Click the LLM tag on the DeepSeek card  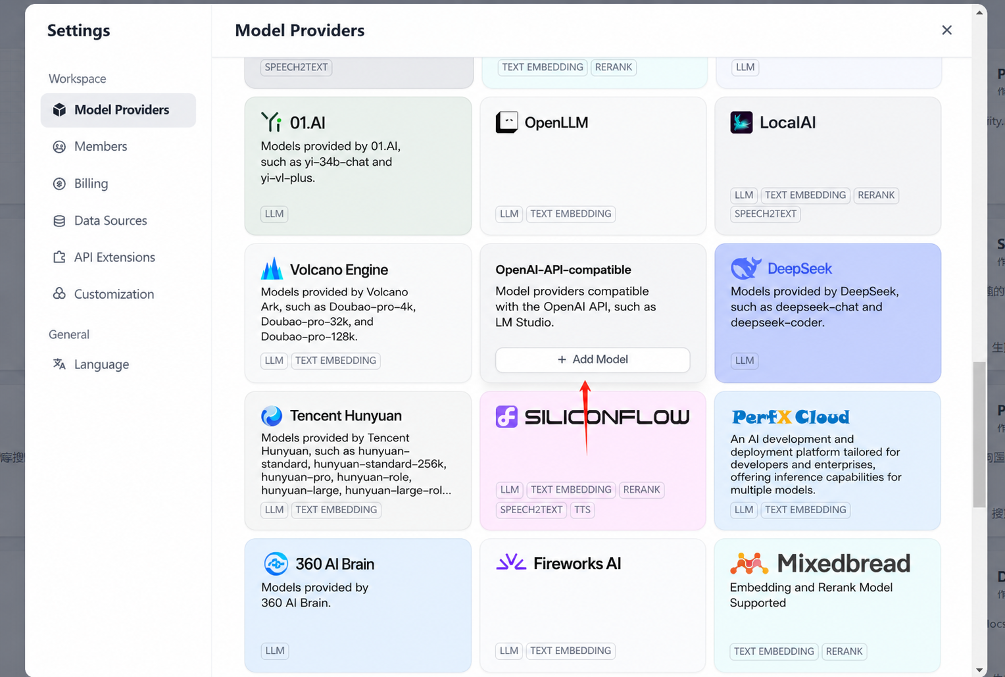pos(745,361)
